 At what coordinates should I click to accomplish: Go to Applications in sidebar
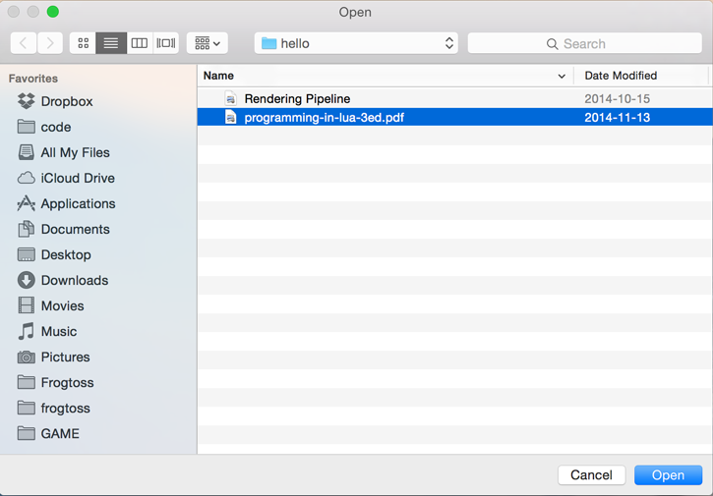[x=78, y=203]
